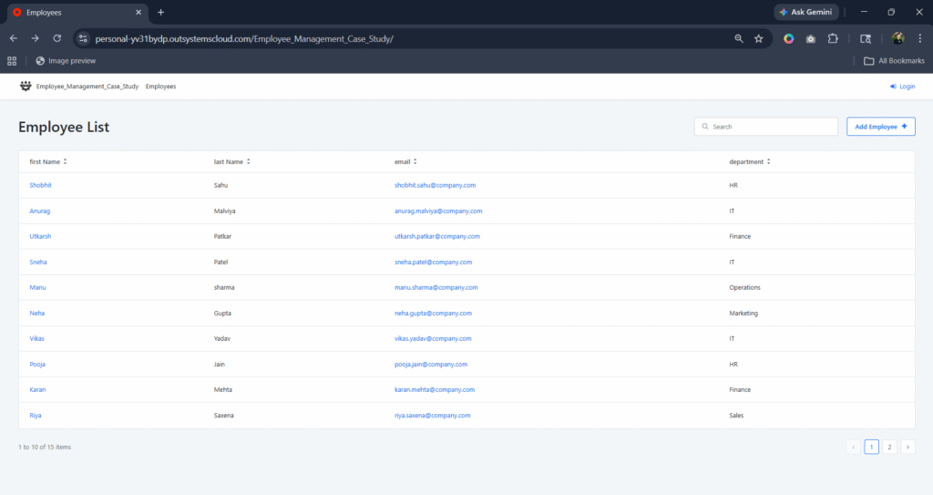
Task: Click email pooja.jain@company.com
Action: 431,364
